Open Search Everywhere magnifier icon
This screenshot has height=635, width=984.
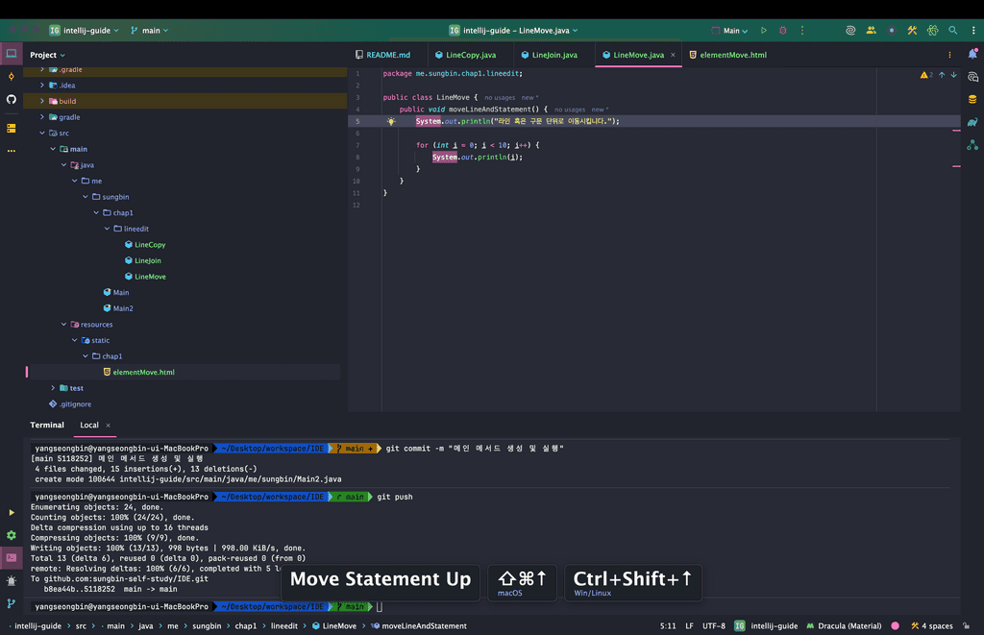pos(952,31)
